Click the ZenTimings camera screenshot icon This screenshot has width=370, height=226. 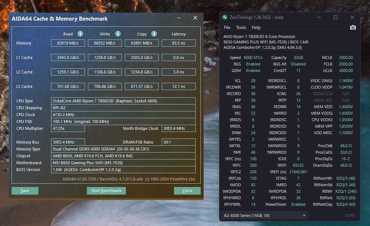[353, 27]
